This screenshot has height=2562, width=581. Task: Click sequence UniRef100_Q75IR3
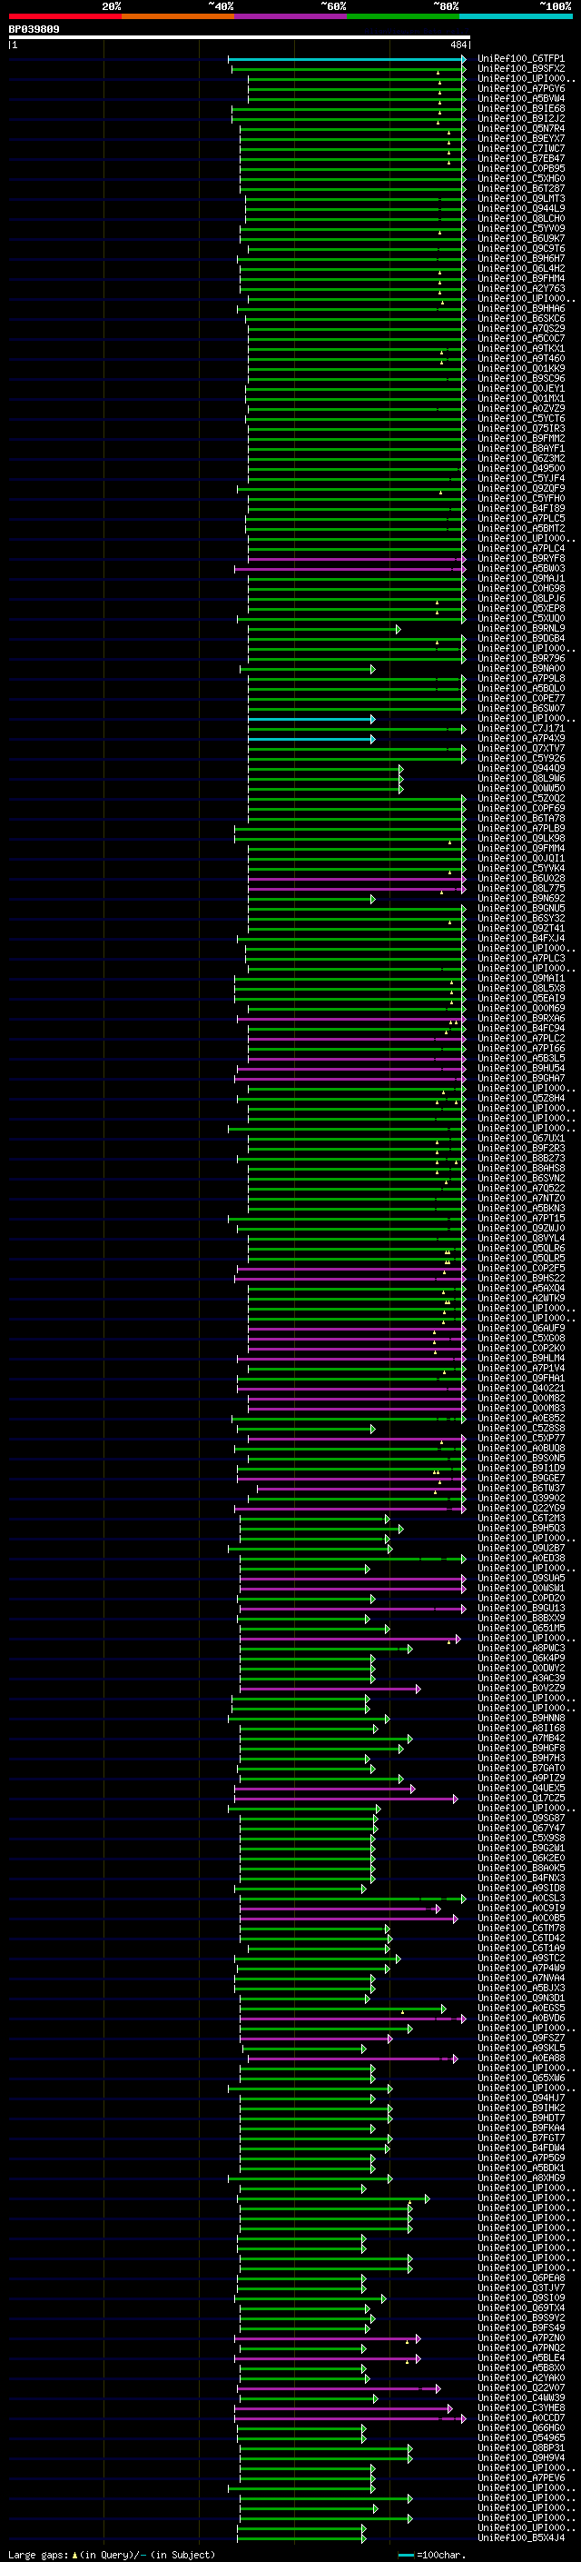521,429
